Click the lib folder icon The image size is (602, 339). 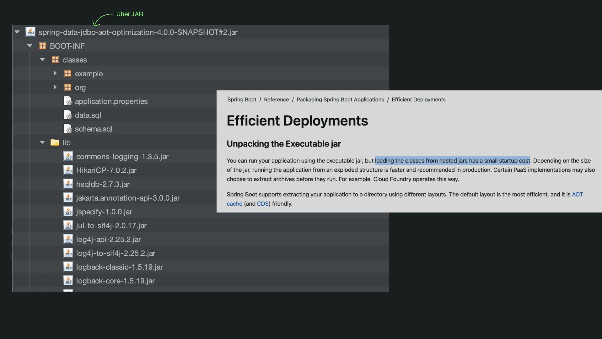pos(55,143)
